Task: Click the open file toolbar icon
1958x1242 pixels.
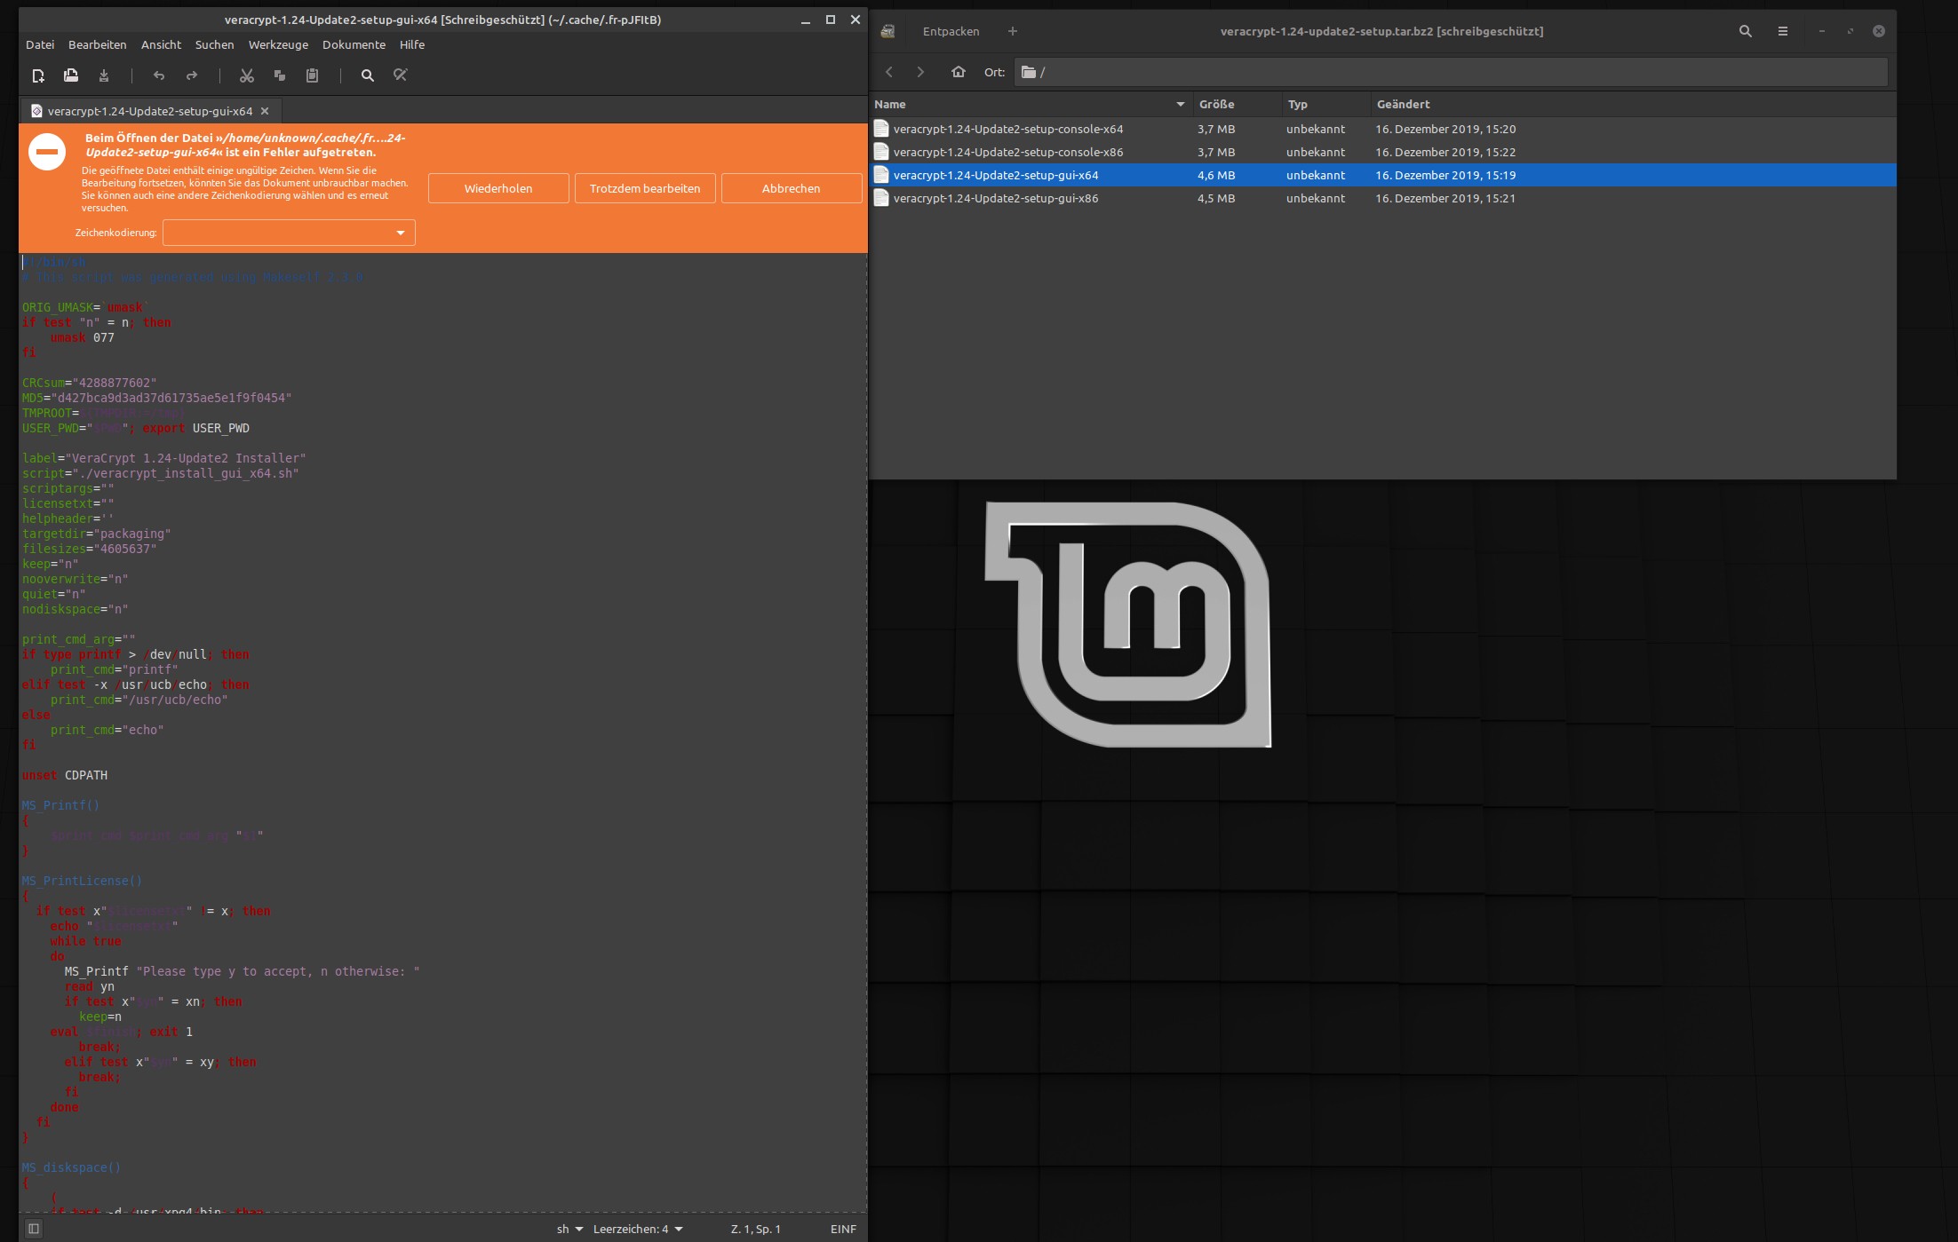Action: tap(71, 76)
